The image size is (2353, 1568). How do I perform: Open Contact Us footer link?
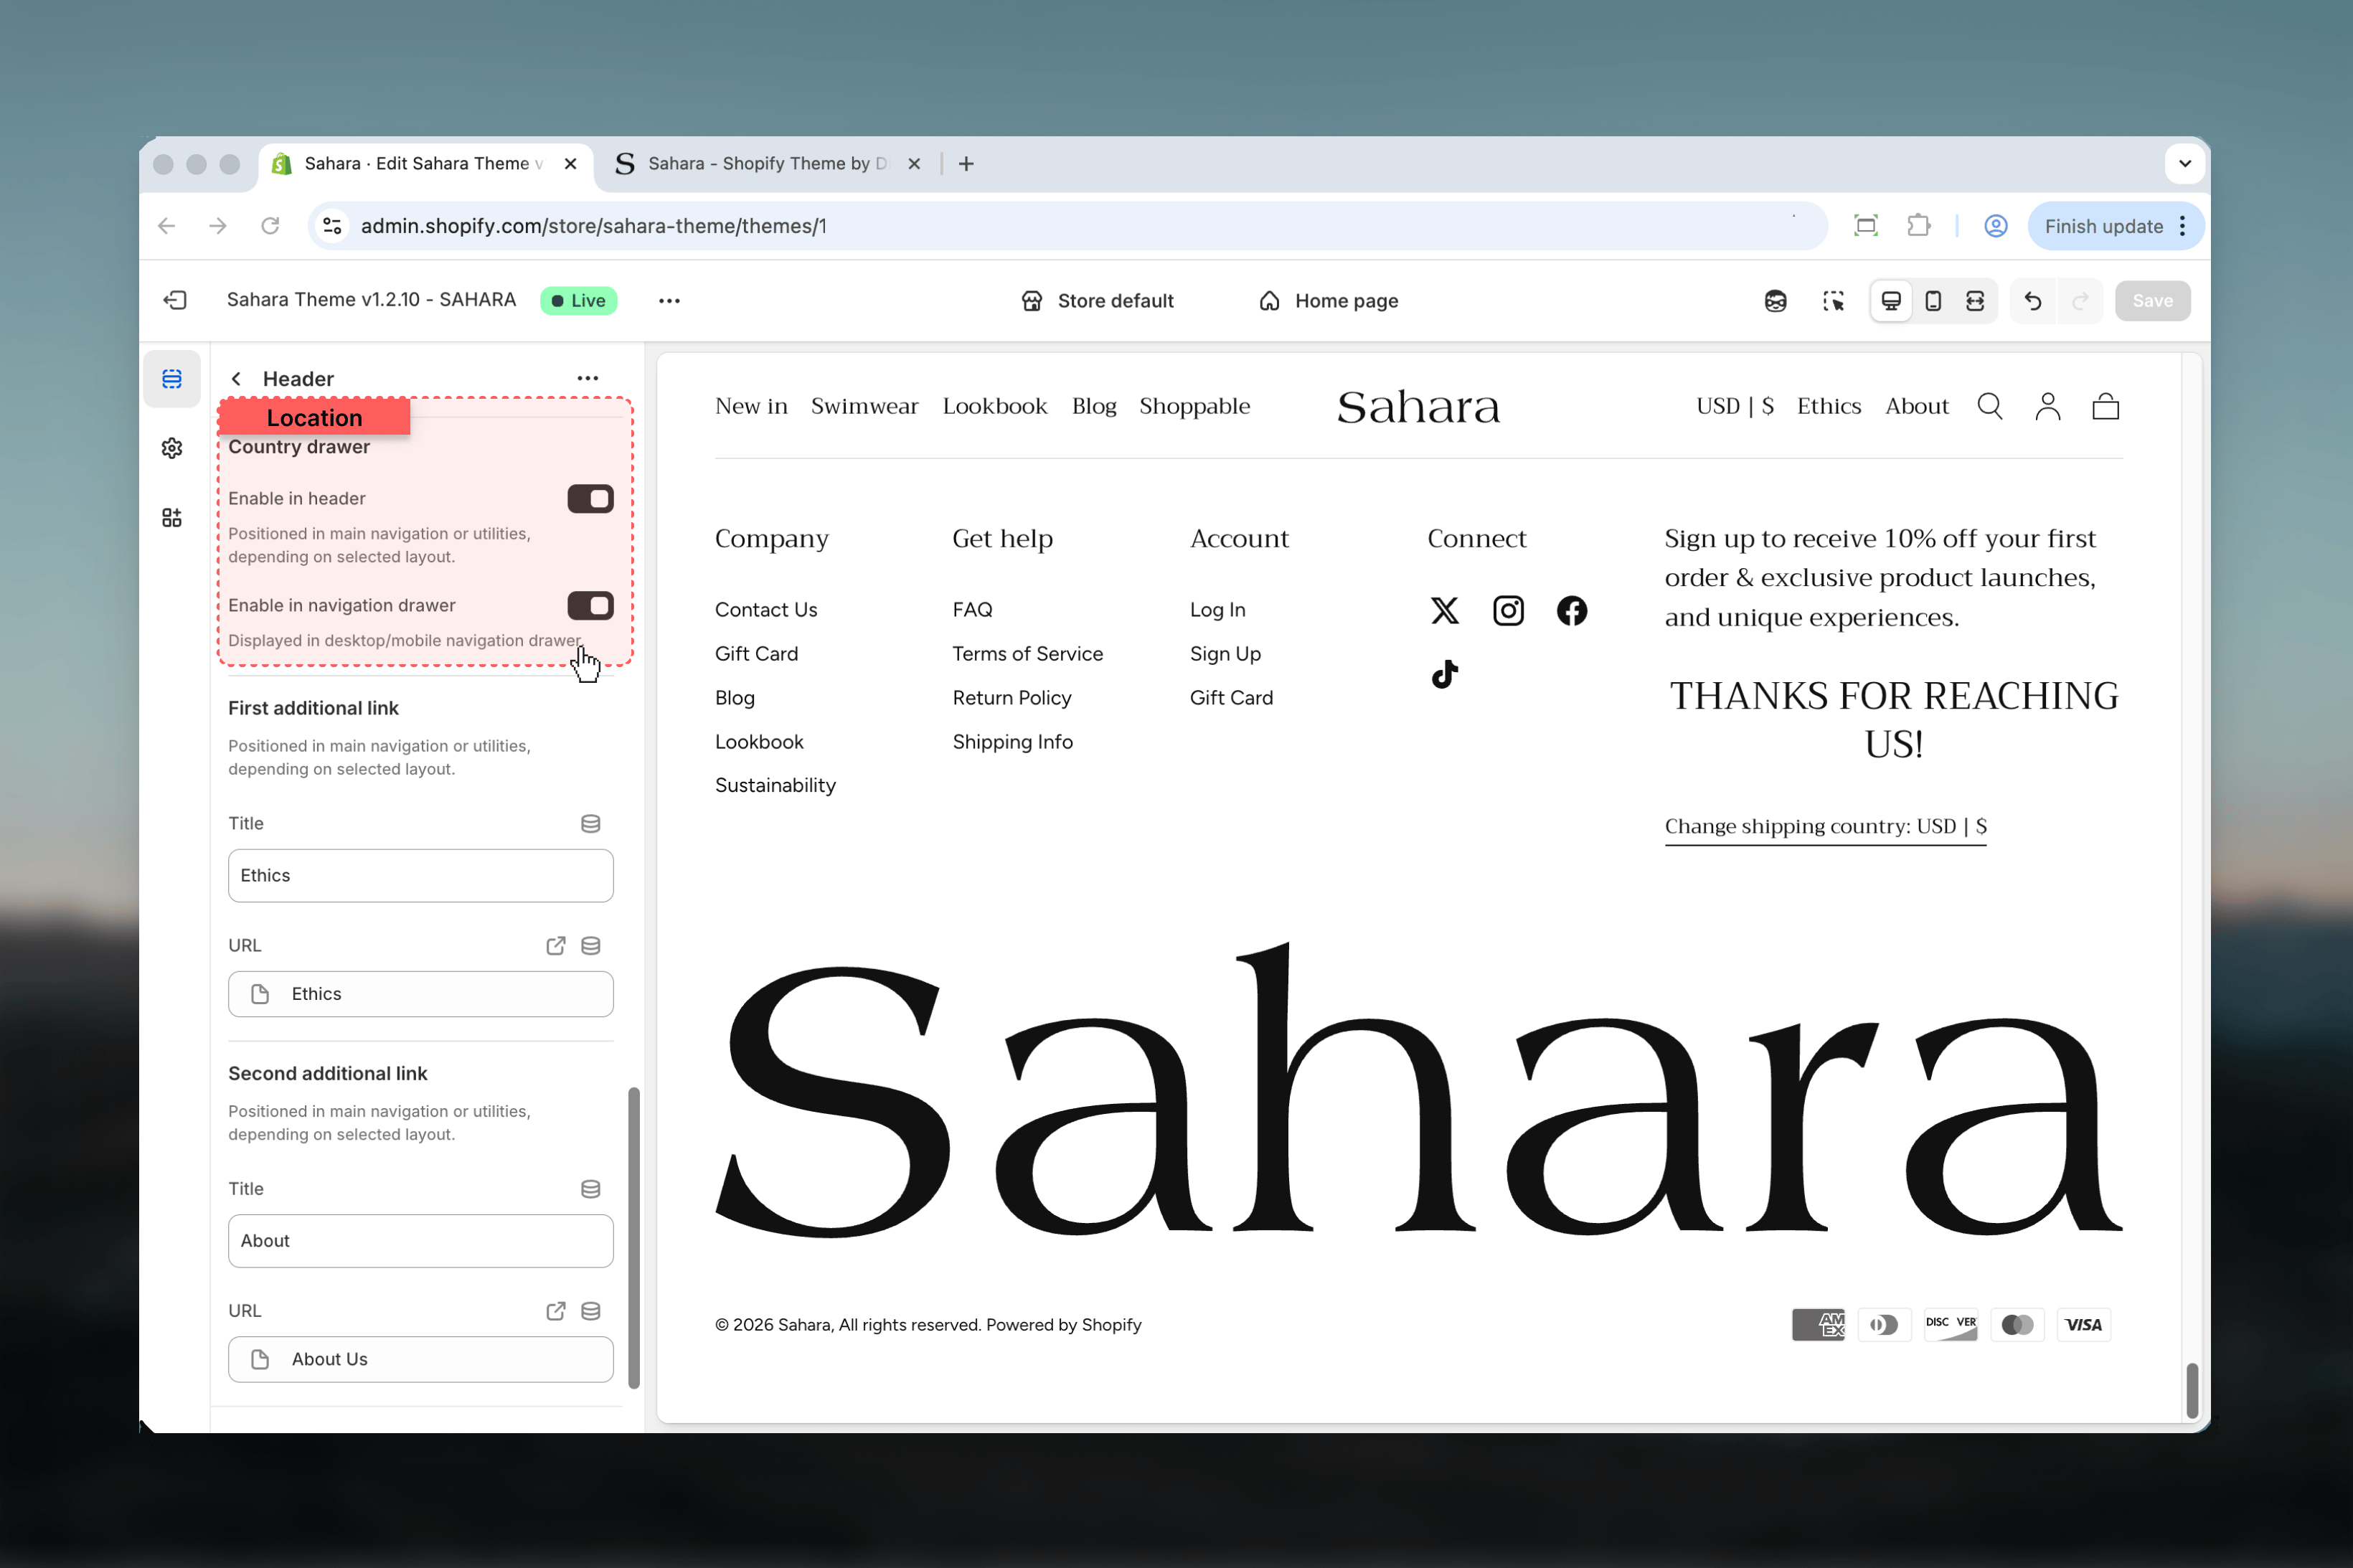coord(766,609)
